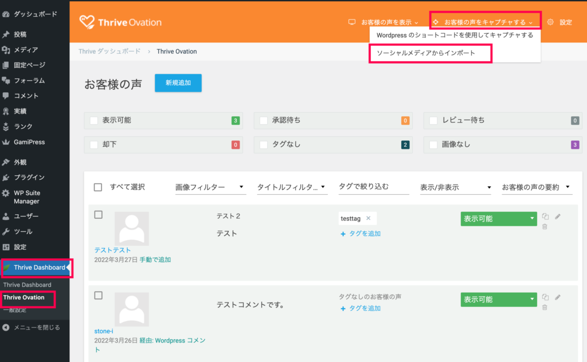Select the stone-i testimonial row checkbox
The height and width of the screenshot is (362, 587).
(99, 296)
